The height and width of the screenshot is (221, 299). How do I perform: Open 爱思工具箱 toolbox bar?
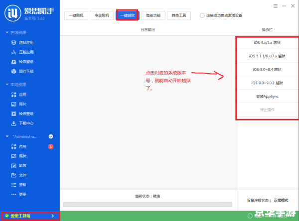pyautogui.click(x=30, y=216)
